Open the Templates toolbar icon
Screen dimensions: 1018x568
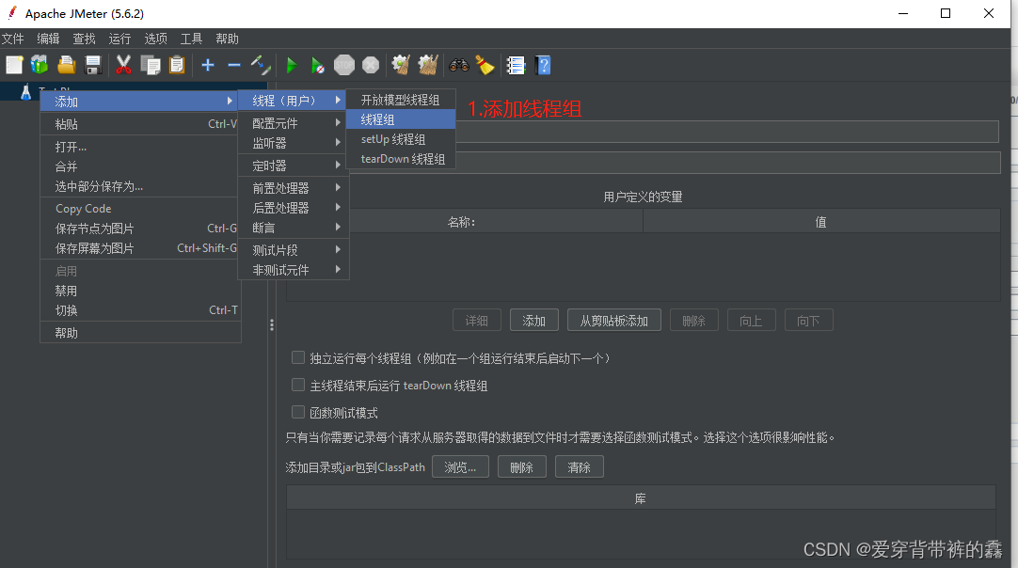click(x=40, y=65)
